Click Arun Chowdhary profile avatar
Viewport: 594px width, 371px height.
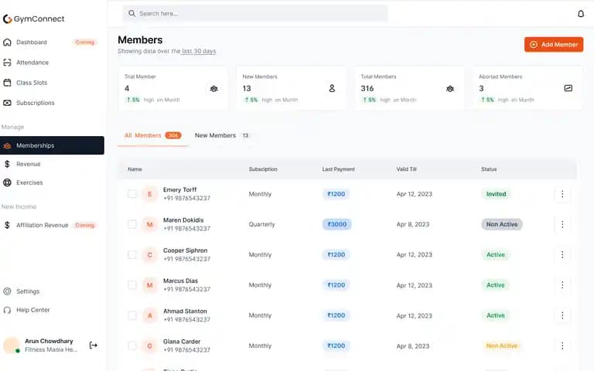12,345
